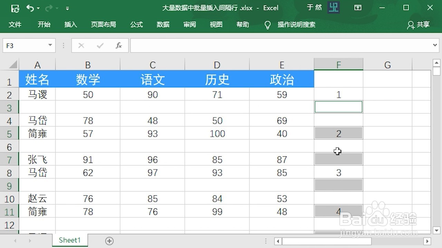Click previous sheet navigation arrow
This screenshot has height=248, width=442.
(x=15, y=241)
